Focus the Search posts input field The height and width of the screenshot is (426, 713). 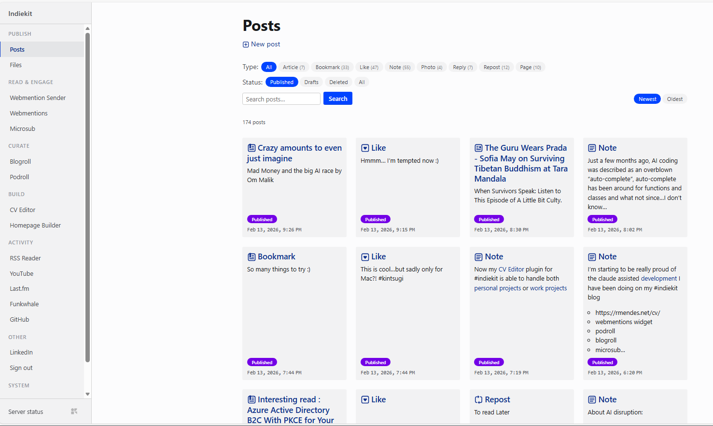click(x=281, y=99)
